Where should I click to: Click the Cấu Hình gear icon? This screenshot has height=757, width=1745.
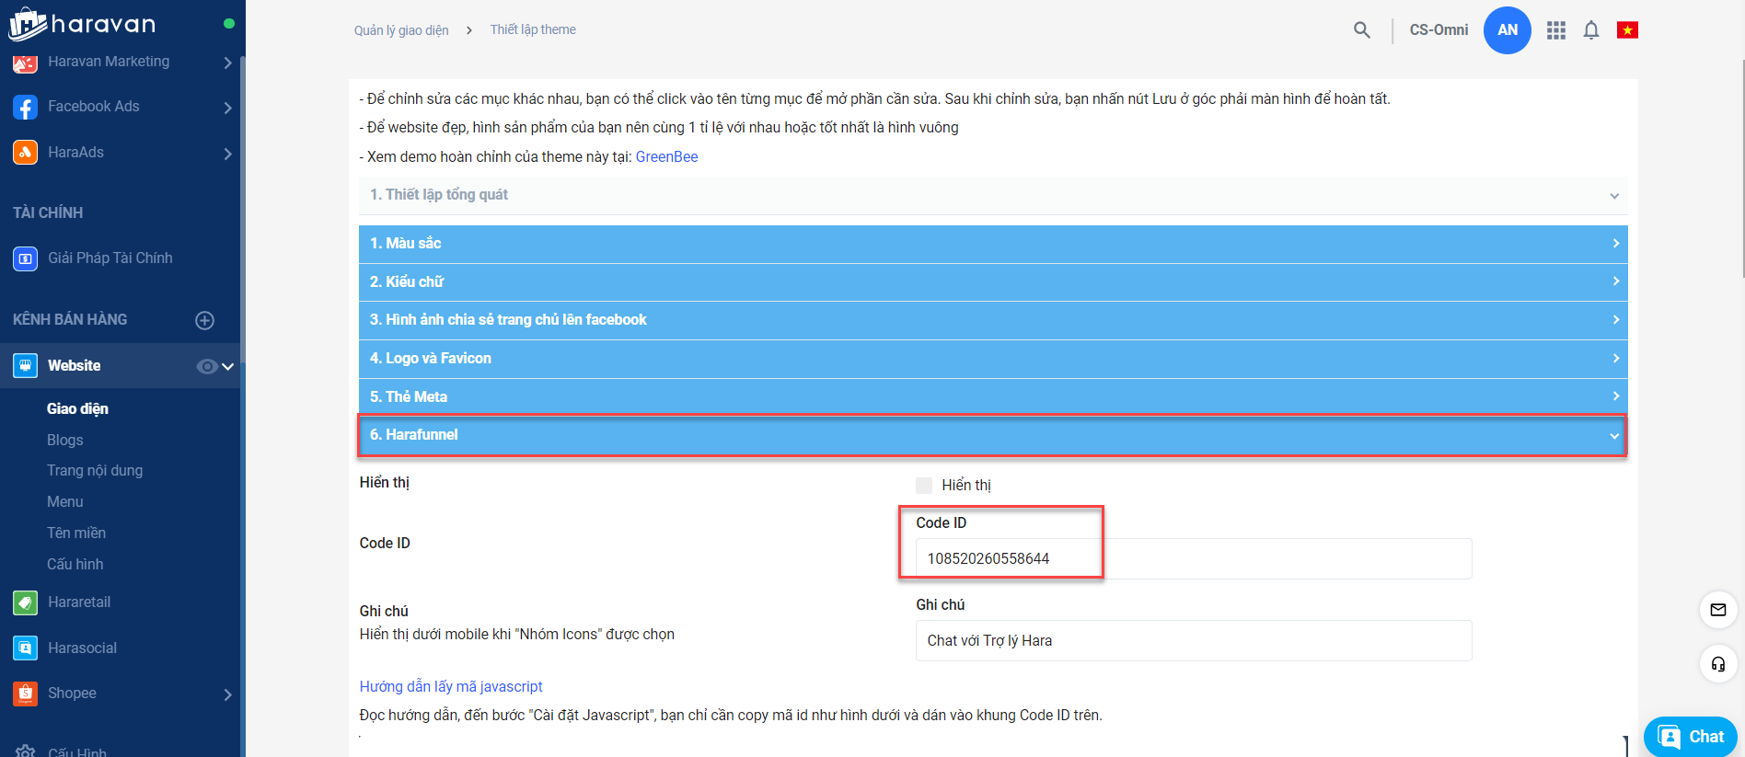[x=25, y=751]
